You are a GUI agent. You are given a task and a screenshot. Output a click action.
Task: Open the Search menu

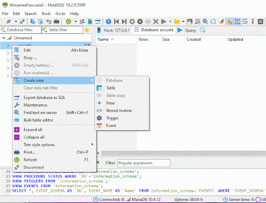click(30, 14)
